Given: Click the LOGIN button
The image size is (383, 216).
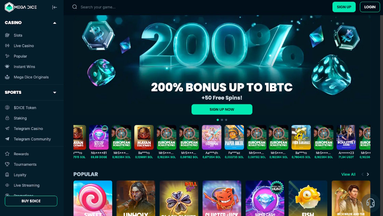Looking at the screenshot, I should (370, 7).
